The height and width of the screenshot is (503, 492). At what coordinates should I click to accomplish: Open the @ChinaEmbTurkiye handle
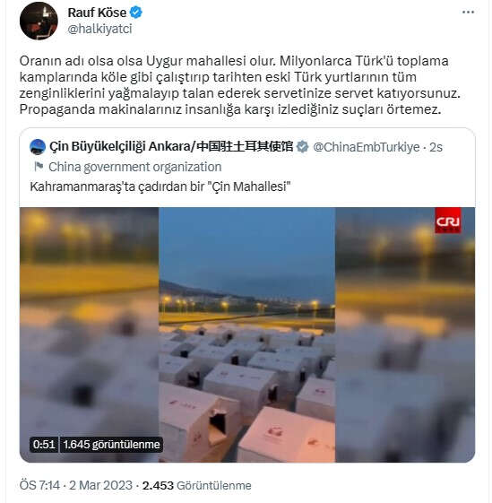[366, 147]
